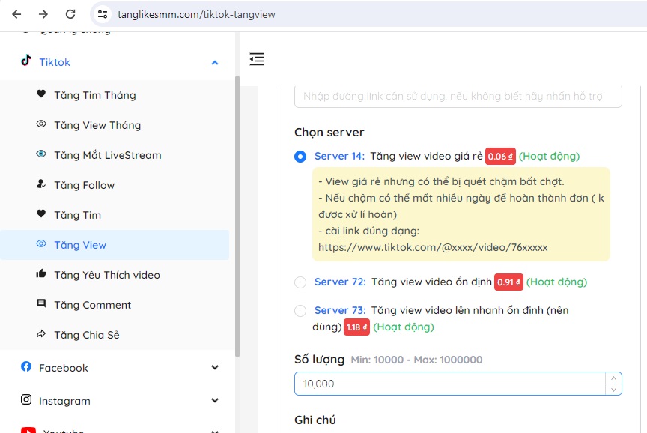
Task: Click the 'Ghi chú' label
Action: [x=315, y=420]
